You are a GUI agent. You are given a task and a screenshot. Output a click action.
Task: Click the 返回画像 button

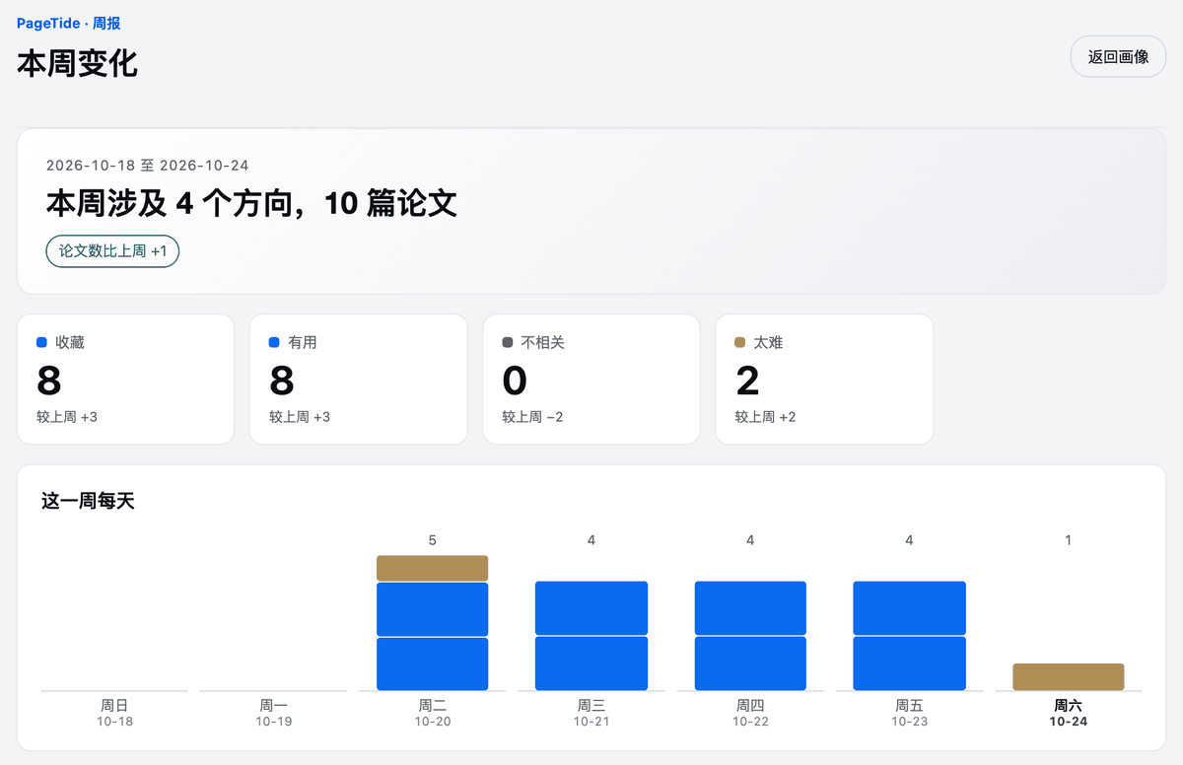[1118, 56]
